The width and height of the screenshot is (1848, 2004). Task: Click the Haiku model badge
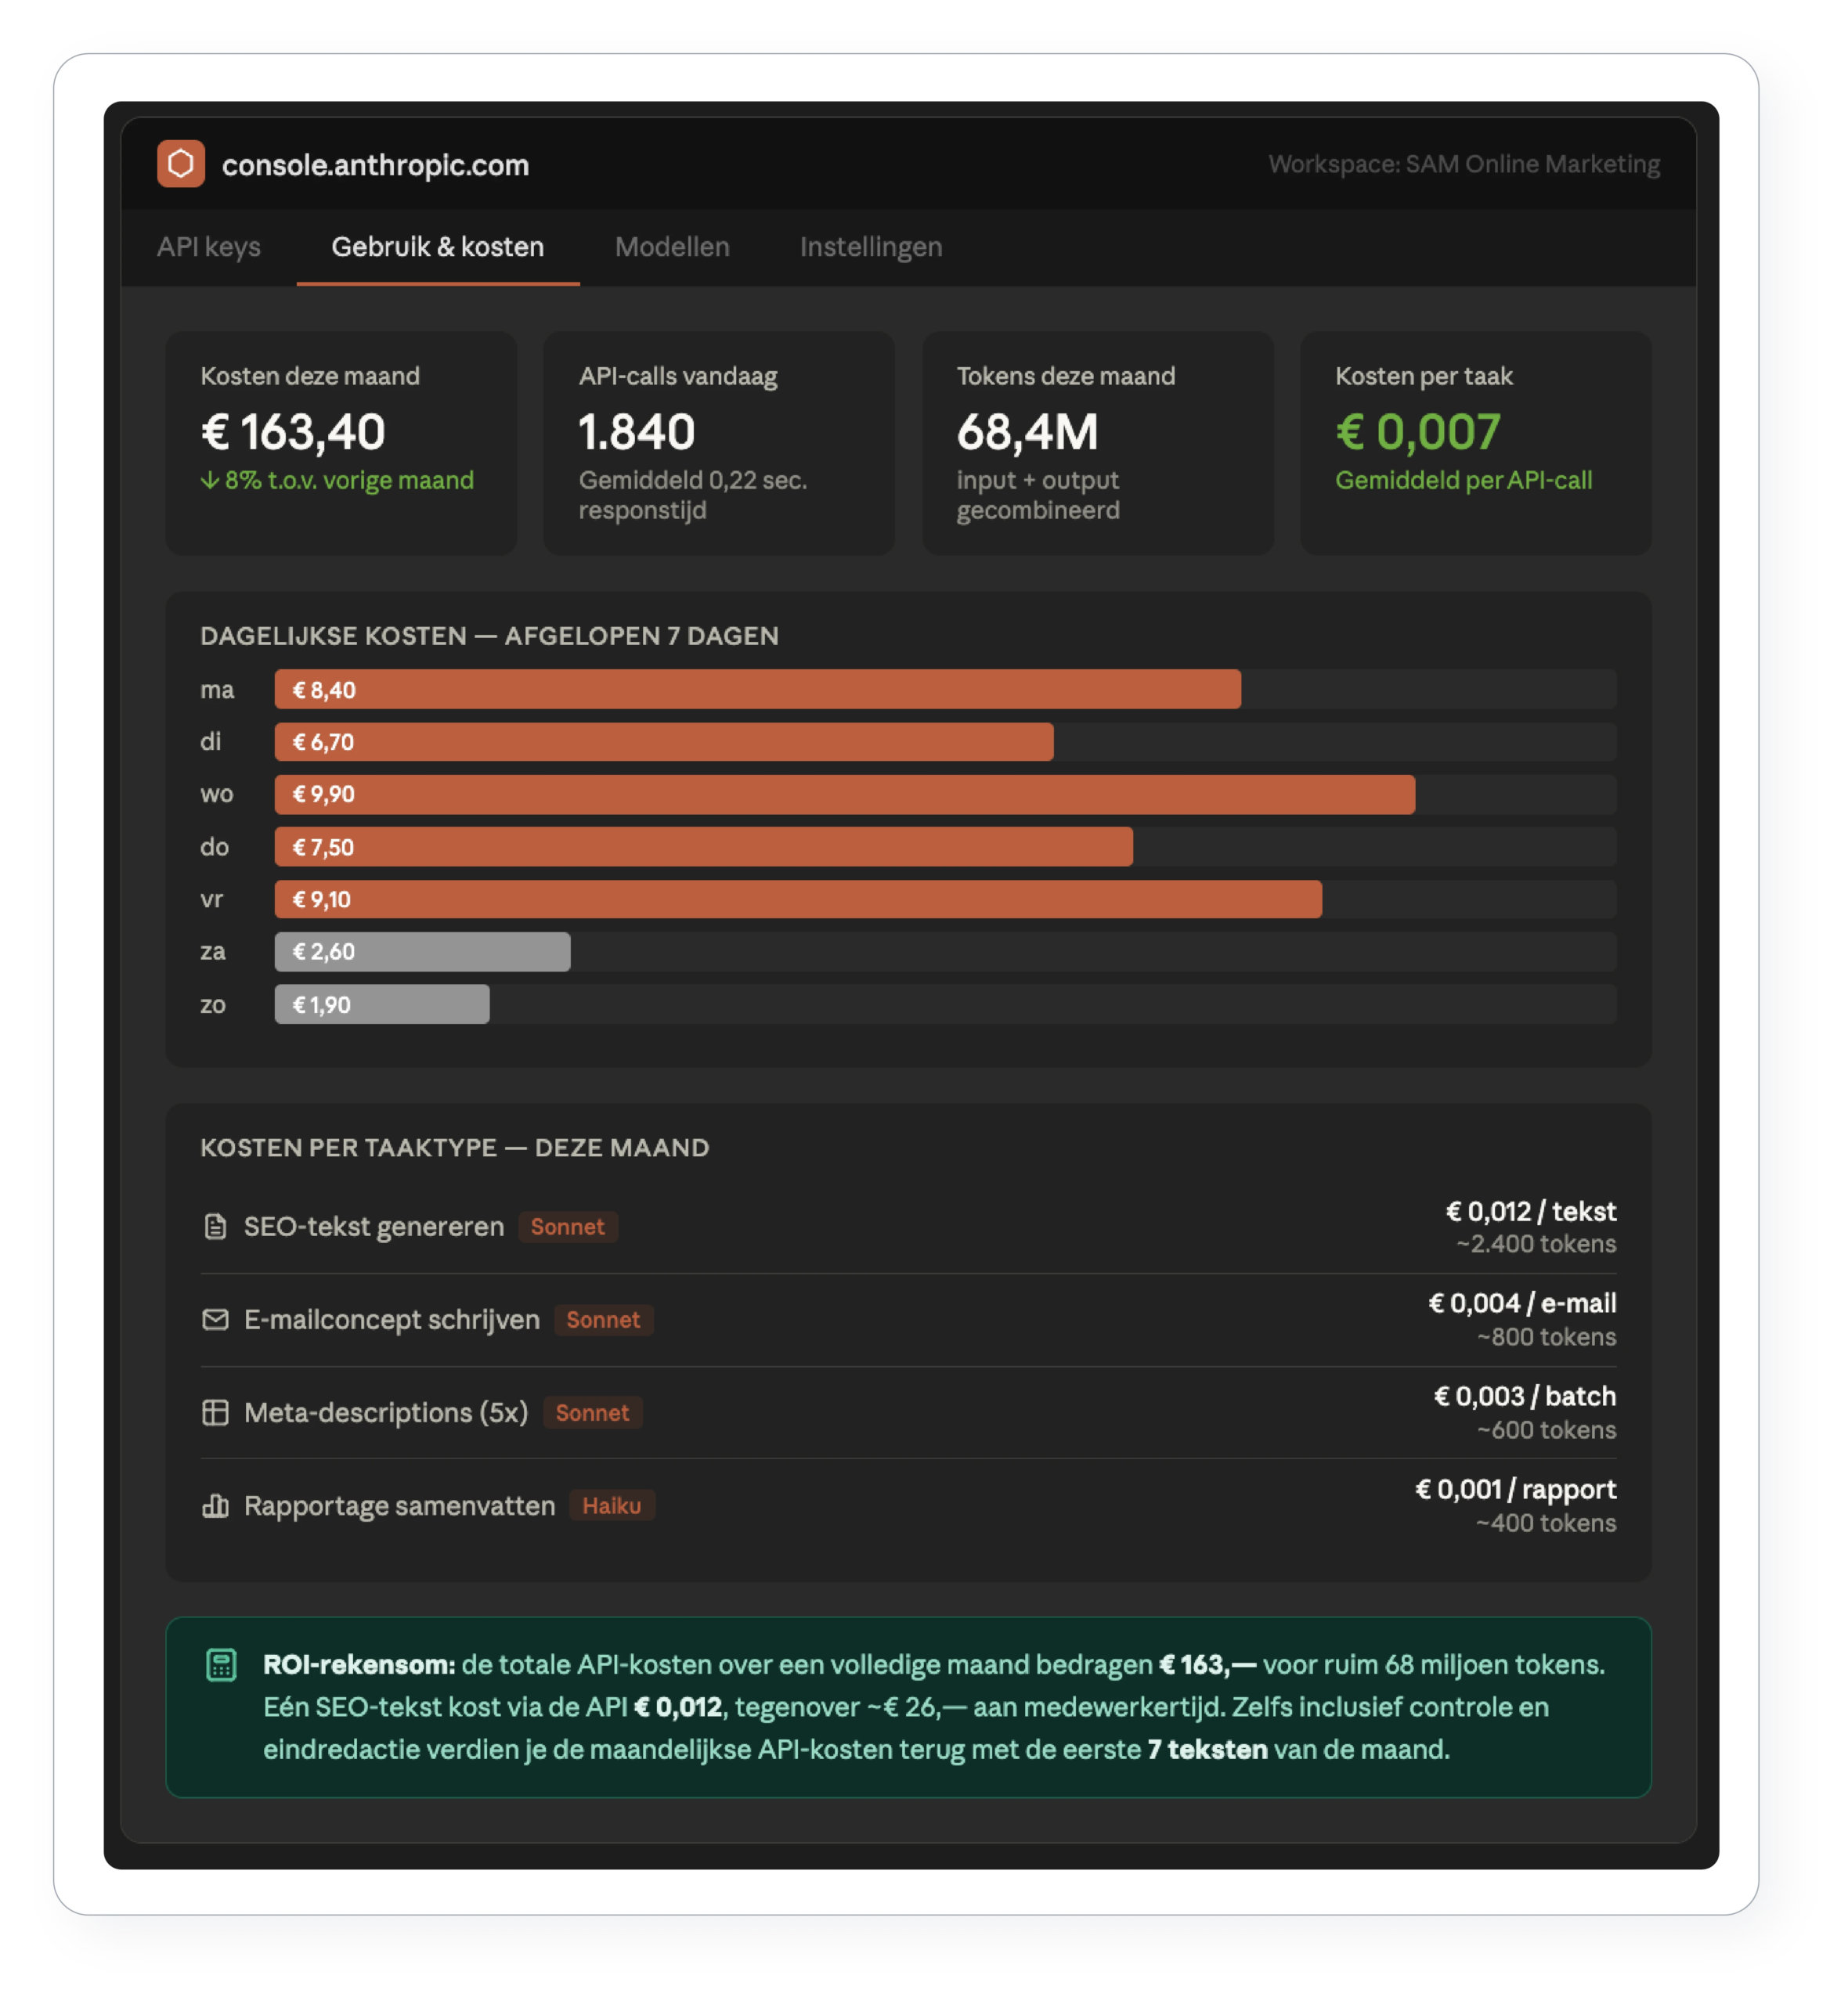[x=612, y=1506]
